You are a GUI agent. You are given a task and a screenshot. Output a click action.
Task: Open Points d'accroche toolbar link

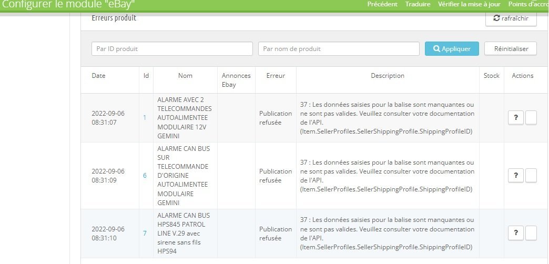click(528, 4)
